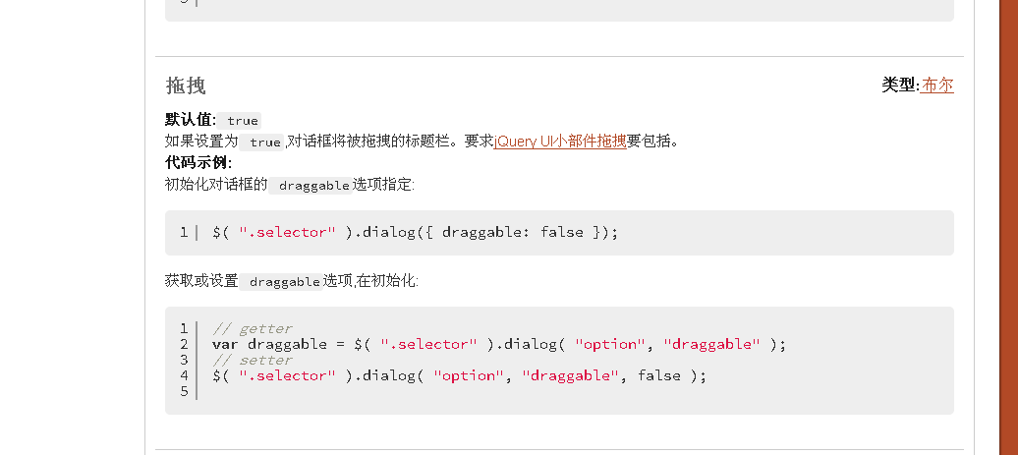The height and width of the screenshot is (455, 1018).
Task: Click the partially visible code block at top
Action: tap(560, 11)
